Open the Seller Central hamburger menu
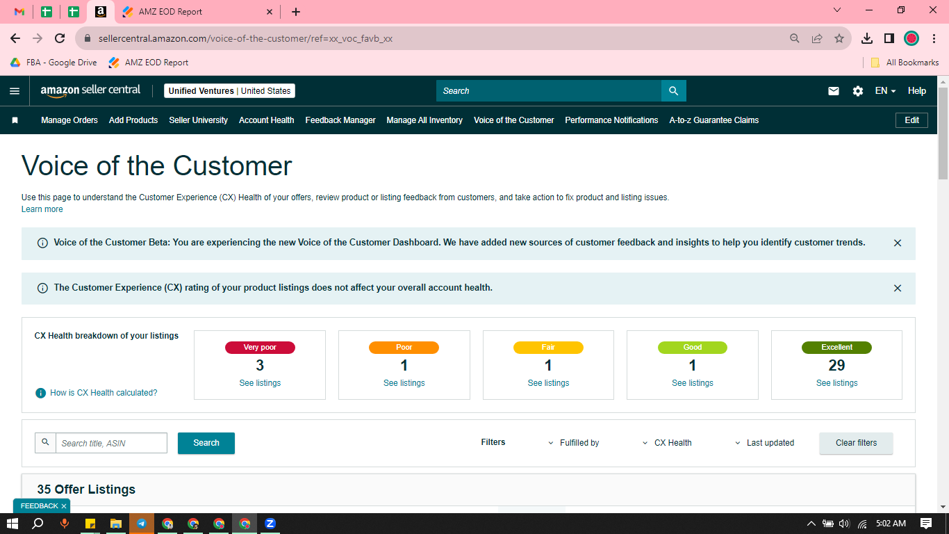The width and height of the screenshot is (949, 534). coord(15,91)
